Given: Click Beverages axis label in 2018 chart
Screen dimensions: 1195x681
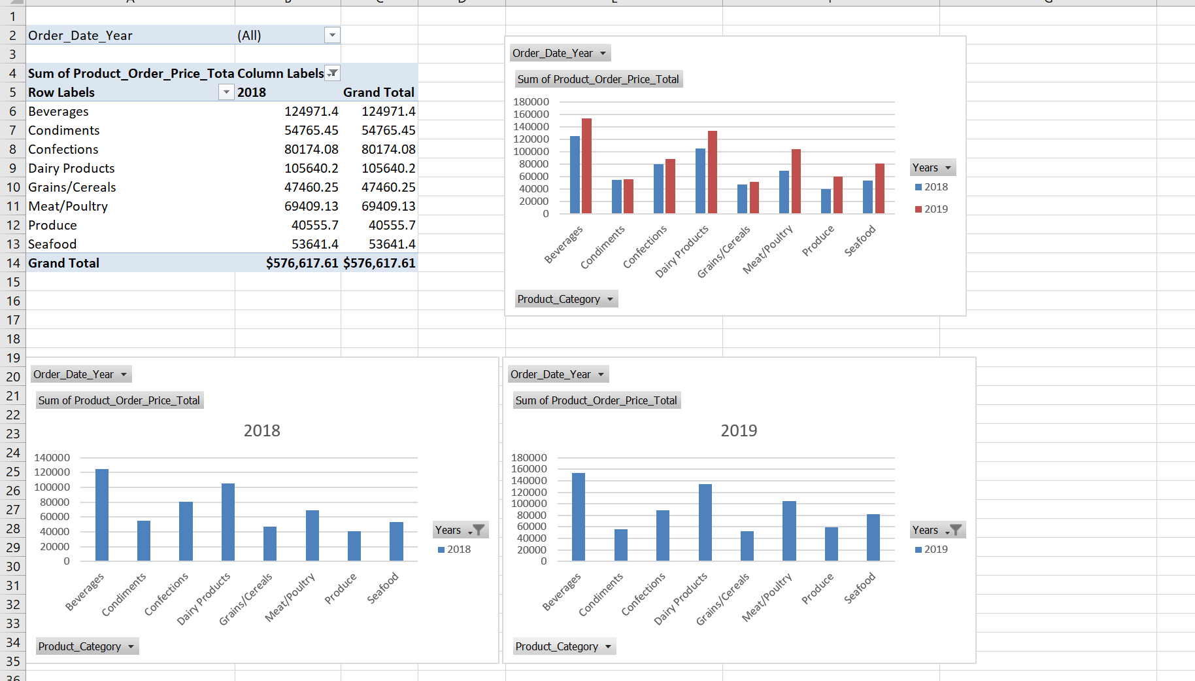Looking at the screenshot, I should [85, 591].
